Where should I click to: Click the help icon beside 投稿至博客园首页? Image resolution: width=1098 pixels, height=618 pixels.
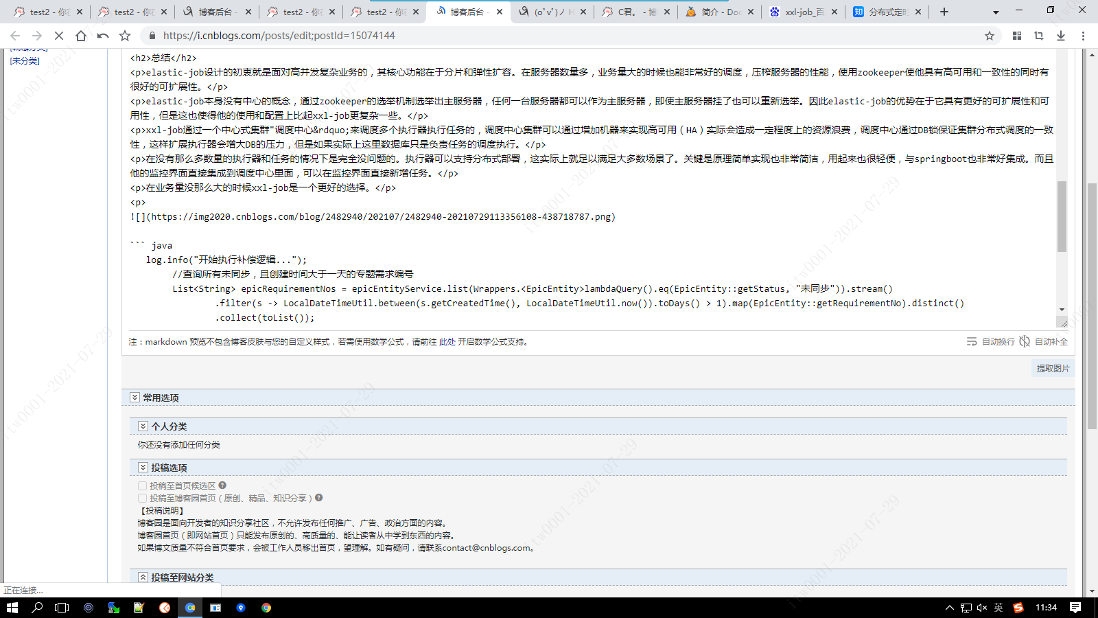point(318,498)
